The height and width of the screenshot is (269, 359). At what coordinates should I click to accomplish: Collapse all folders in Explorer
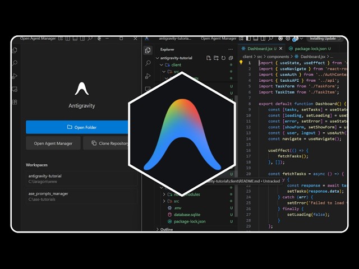[231, 58]
